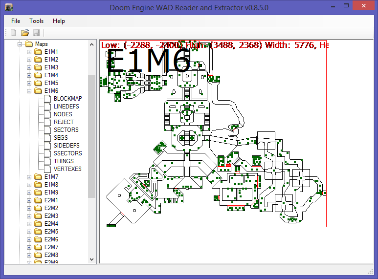
Task: Click the REJECT lump file icon
Action: (47, 122)
